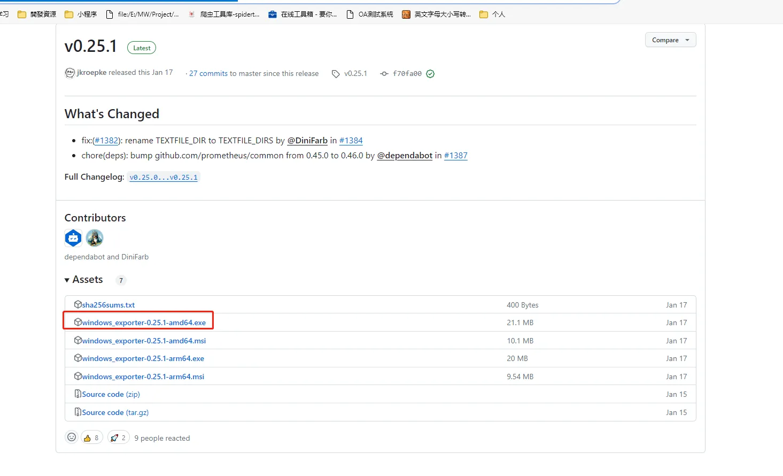Click package icon of amd64.exe asset
The width and height of the screenshot is (783, 476).
pyautogui.click(x=78, y=322)
